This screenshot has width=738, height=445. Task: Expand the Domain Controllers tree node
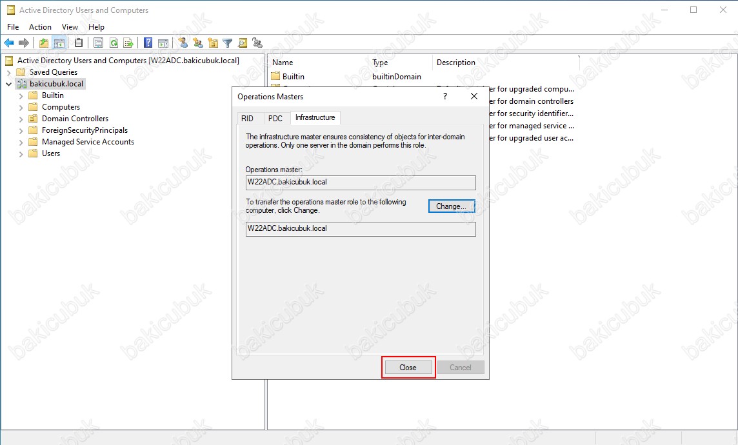pyautogui.click(x=21, y=119)
